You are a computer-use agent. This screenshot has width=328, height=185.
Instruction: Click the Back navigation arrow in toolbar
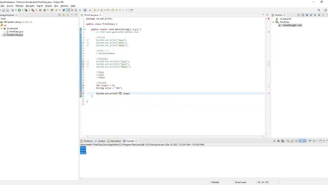tap(117, 10)
